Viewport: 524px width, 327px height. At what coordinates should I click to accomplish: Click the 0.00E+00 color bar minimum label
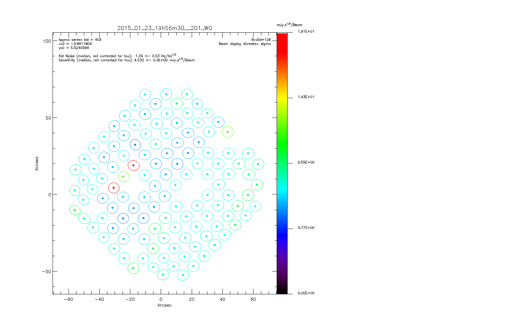(306, 293)
